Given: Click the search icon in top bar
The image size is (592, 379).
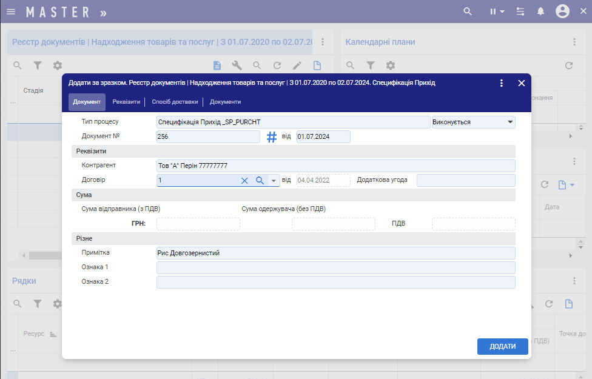Looking at the screenshot, I should tap(467, 12).
